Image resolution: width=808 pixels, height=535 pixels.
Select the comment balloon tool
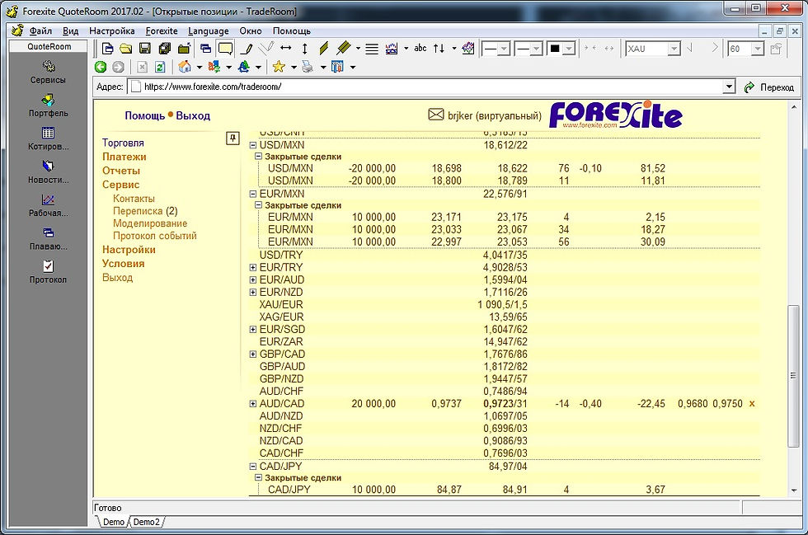(x=225, y=49)
